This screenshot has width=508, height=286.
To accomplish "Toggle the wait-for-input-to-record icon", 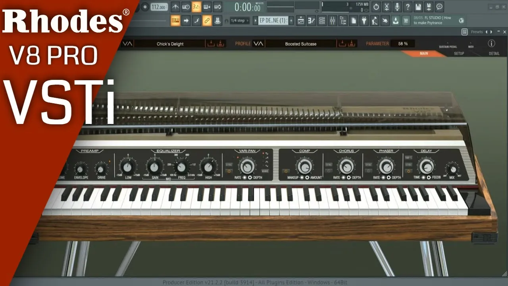I will pos(186,7).
